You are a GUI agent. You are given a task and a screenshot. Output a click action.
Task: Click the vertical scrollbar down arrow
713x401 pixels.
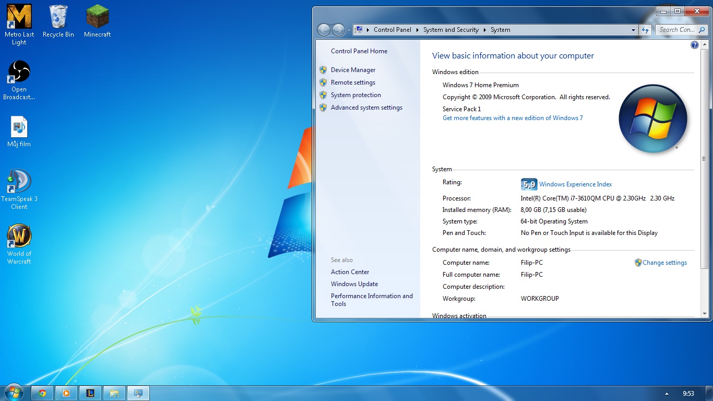(704, 314)
